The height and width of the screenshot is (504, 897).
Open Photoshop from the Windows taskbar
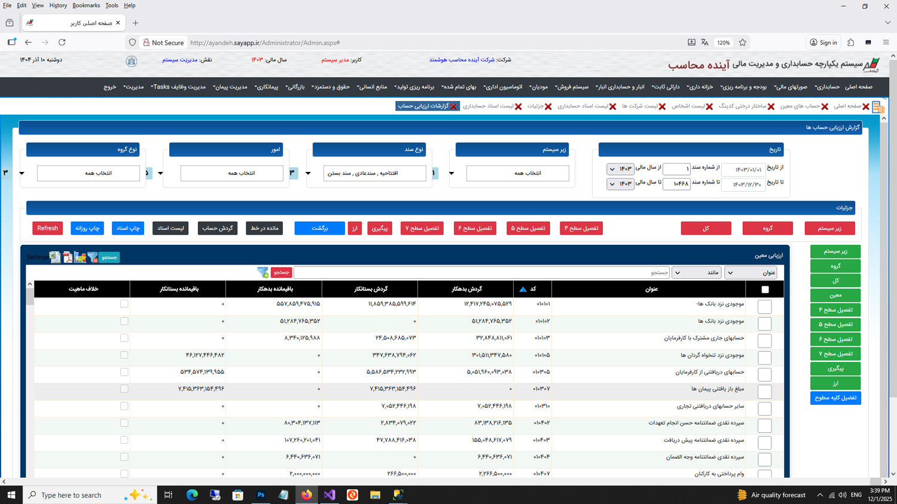coord(261,494)
